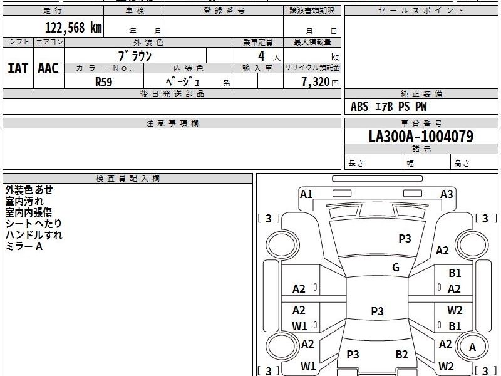Select chassis number LA300A-1004079
The width and height of the screenshot is (501, 376).
(421, 137)
